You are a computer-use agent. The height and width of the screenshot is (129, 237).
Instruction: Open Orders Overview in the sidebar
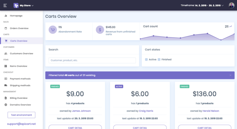click(19, 28)
